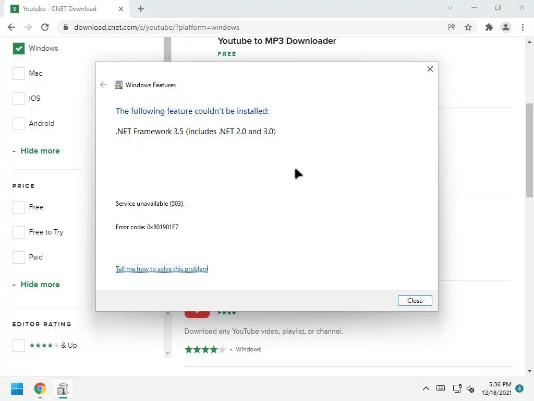Click the address bar URL

pos(156,27)
